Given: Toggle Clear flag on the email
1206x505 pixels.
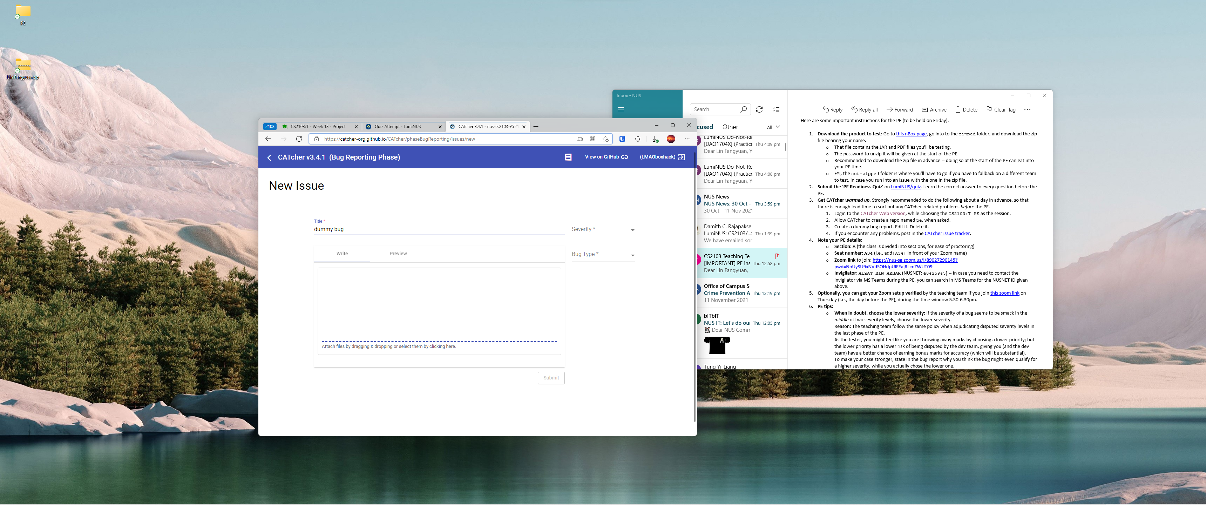Looking at the screenshot, I should 1001,110.
